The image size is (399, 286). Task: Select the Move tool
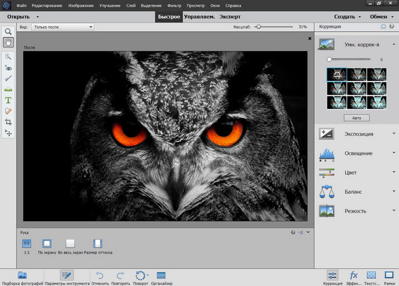9,133
